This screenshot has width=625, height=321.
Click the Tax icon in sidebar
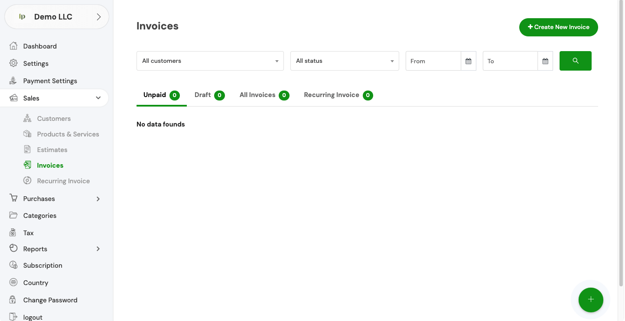(x=13, y=233)
